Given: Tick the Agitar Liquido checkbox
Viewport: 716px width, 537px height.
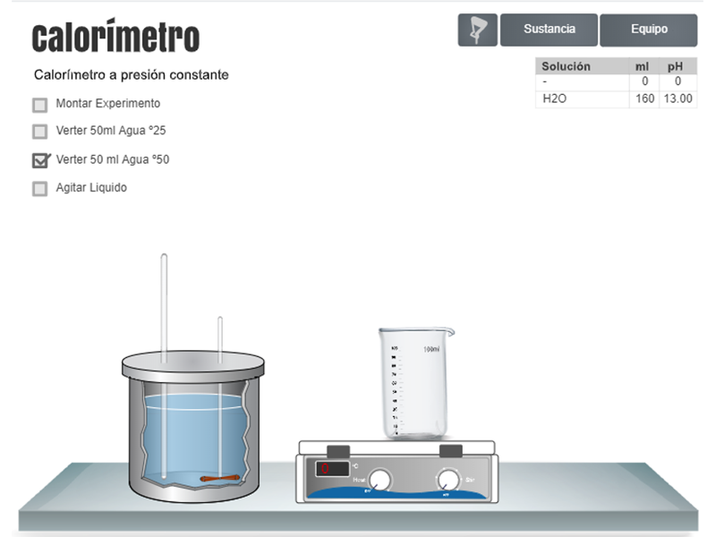Looking at the screenshot, I should [x=40, y=189].
